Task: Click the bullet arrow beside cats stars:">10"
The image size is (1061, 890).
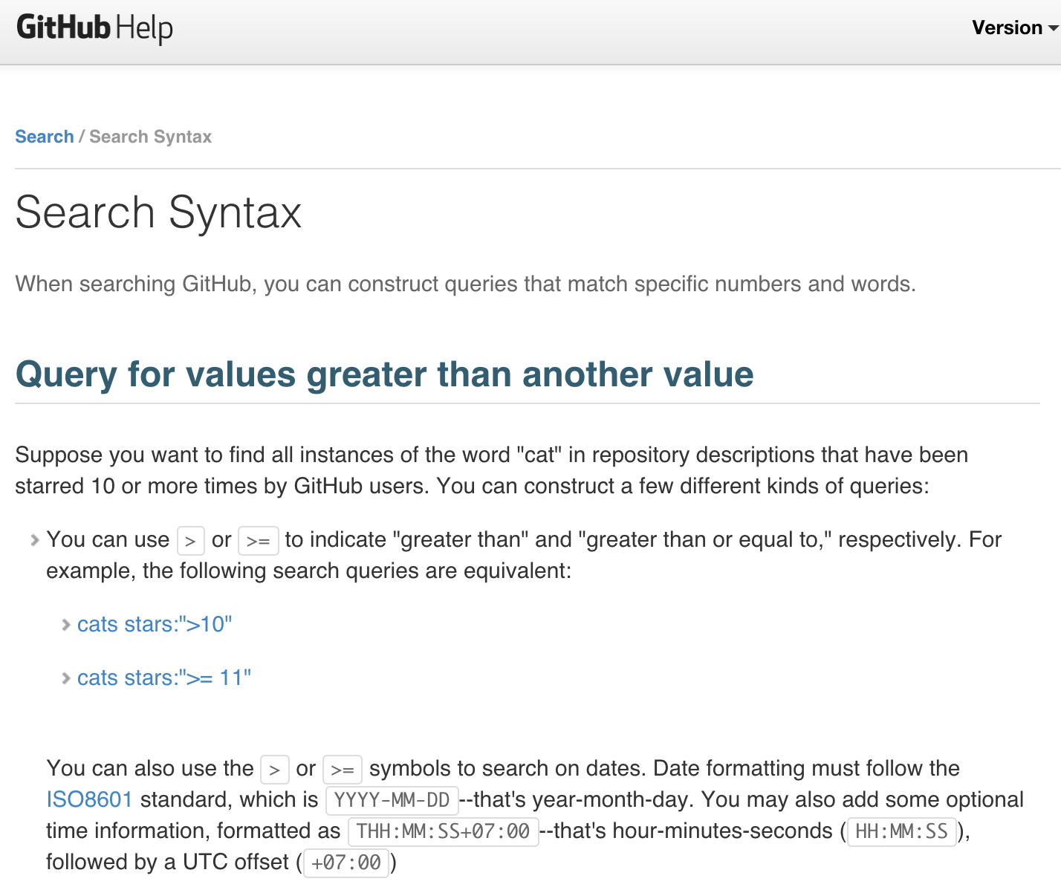Action: [x=66, y=625]
